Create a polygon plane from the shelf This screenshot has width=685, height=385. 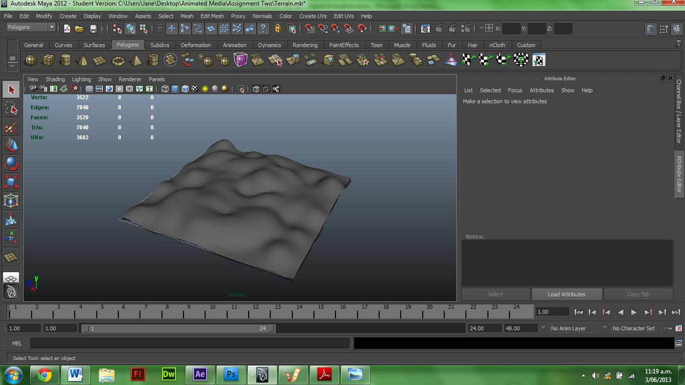pos(100,60)
